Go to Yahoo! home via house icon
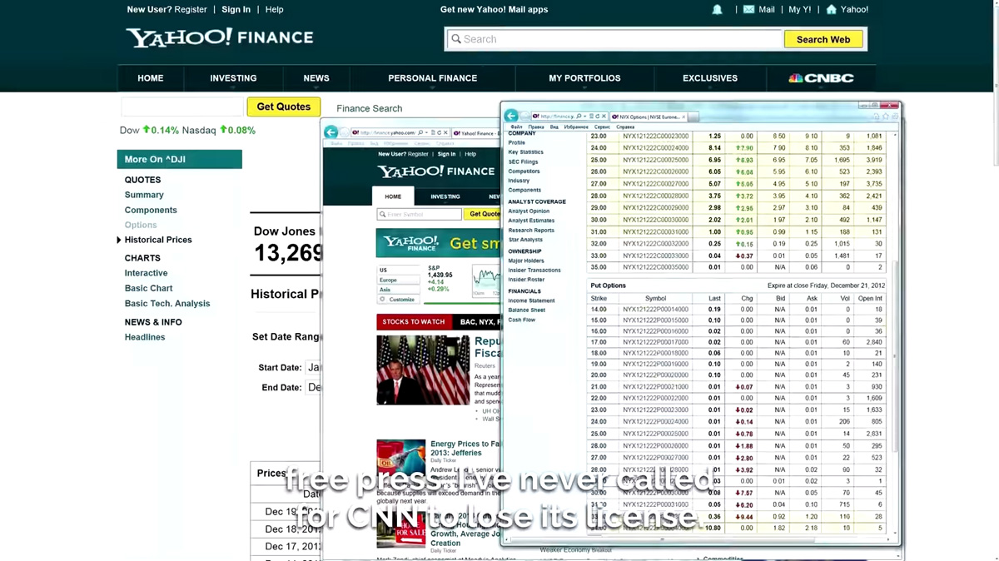999x561 pixels. (831, 10)
